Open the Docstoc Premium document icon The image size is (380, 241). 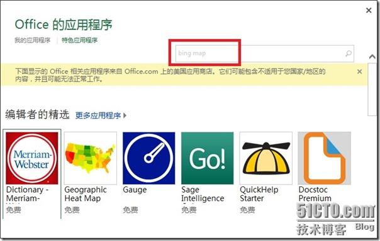[x=324, y=158]
